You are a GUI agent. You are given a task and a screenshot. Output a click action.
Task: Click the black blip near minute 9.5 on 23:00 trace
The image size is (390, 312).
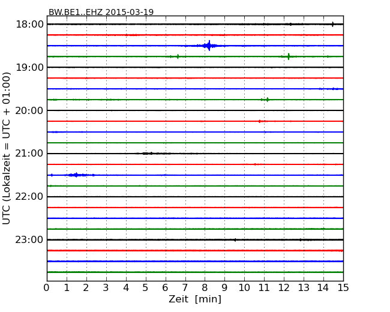[x=235, y=240]
